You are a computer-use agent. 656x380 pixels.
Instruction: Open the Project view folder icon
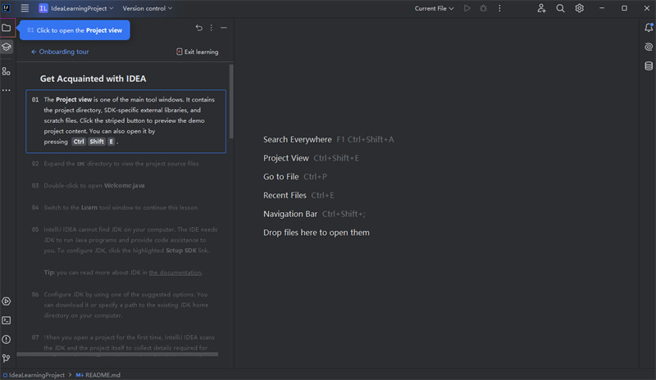coord(7,28)
